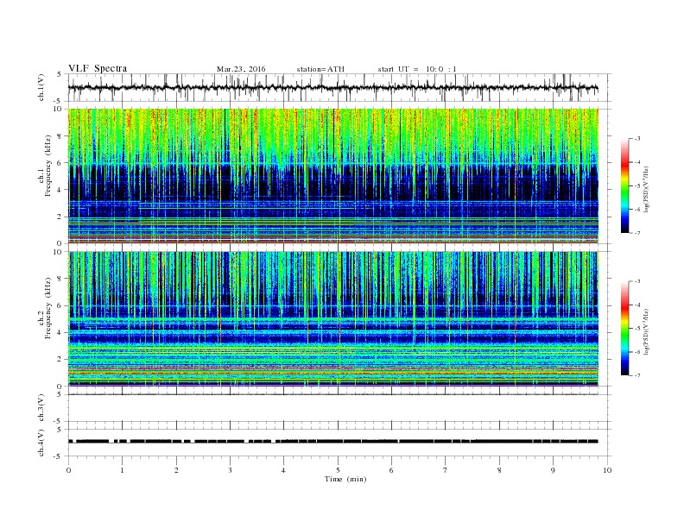Click the ch.4 black voltage trace

[x=332, y=442]
